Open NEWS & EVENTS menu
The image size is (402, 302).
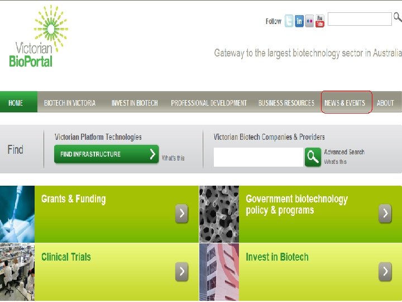coord(345,103)
